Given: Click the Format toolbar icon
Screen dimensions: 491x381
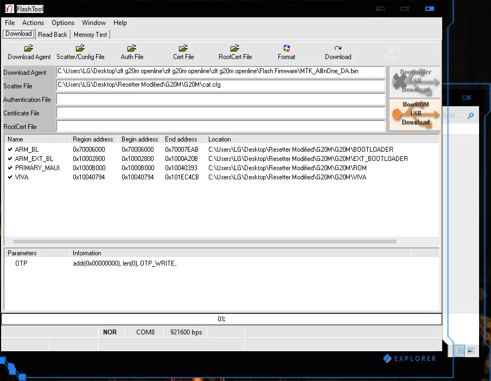Looking at the screenshot, I should [286, 48].
